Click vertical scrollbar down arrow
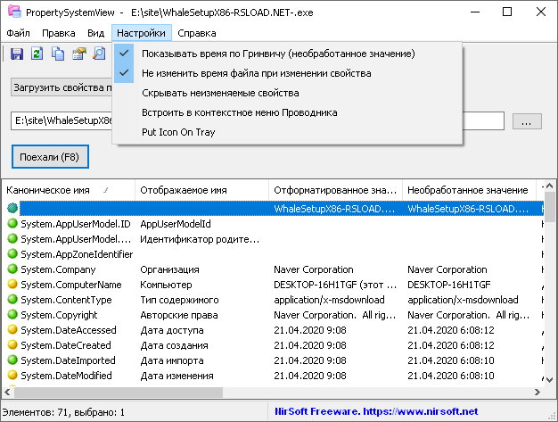Viewport: 558px width, 422px height. pos(549,380)
